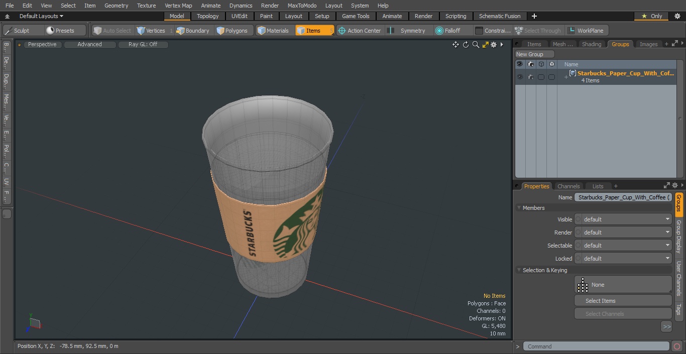Open the Lists tab

[598, 186]
